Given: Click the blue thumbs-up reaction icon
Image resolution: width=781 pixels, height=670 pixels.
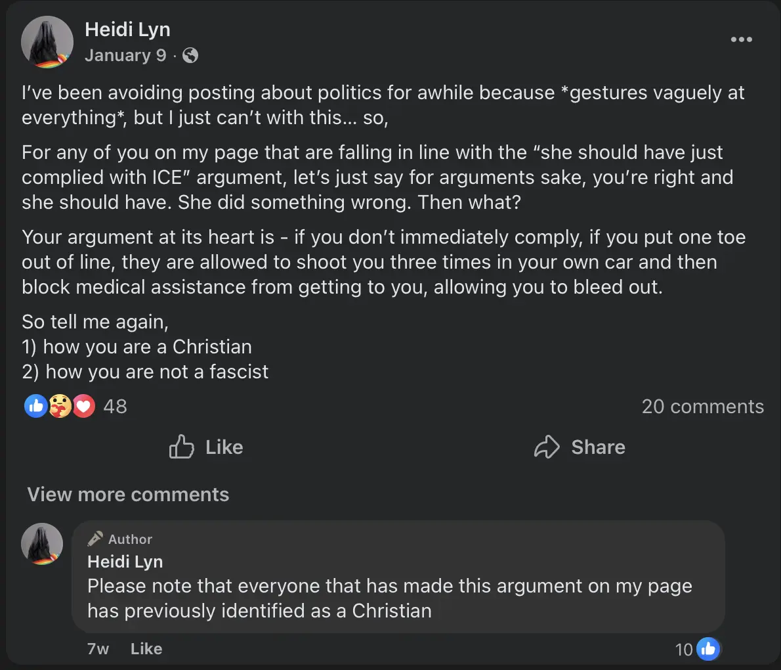Looking at the screenshot, I should pyautogui.click(x=35, y=407).
